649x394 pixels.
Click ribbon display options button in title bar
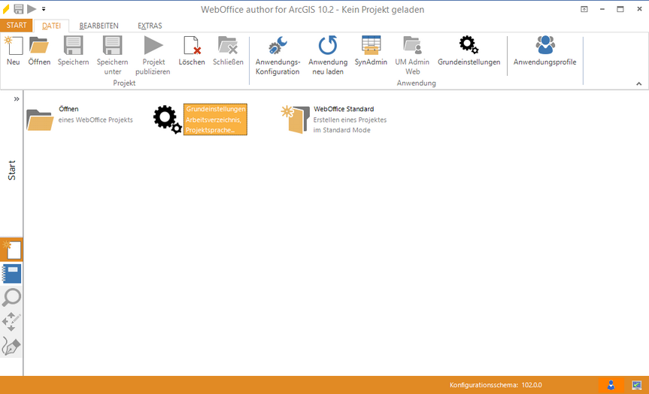point(584,9)
